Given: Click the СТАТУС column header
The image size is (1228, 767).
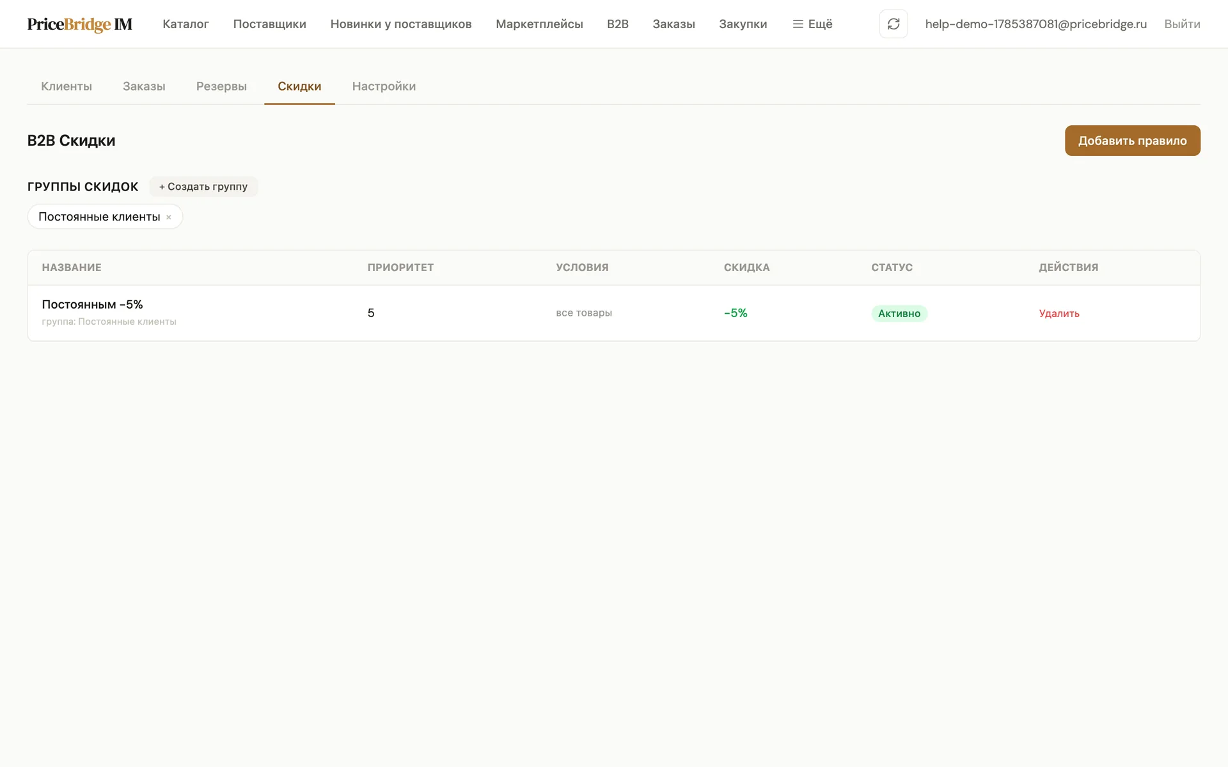Looking at the screenshot, I should (892, 267).
